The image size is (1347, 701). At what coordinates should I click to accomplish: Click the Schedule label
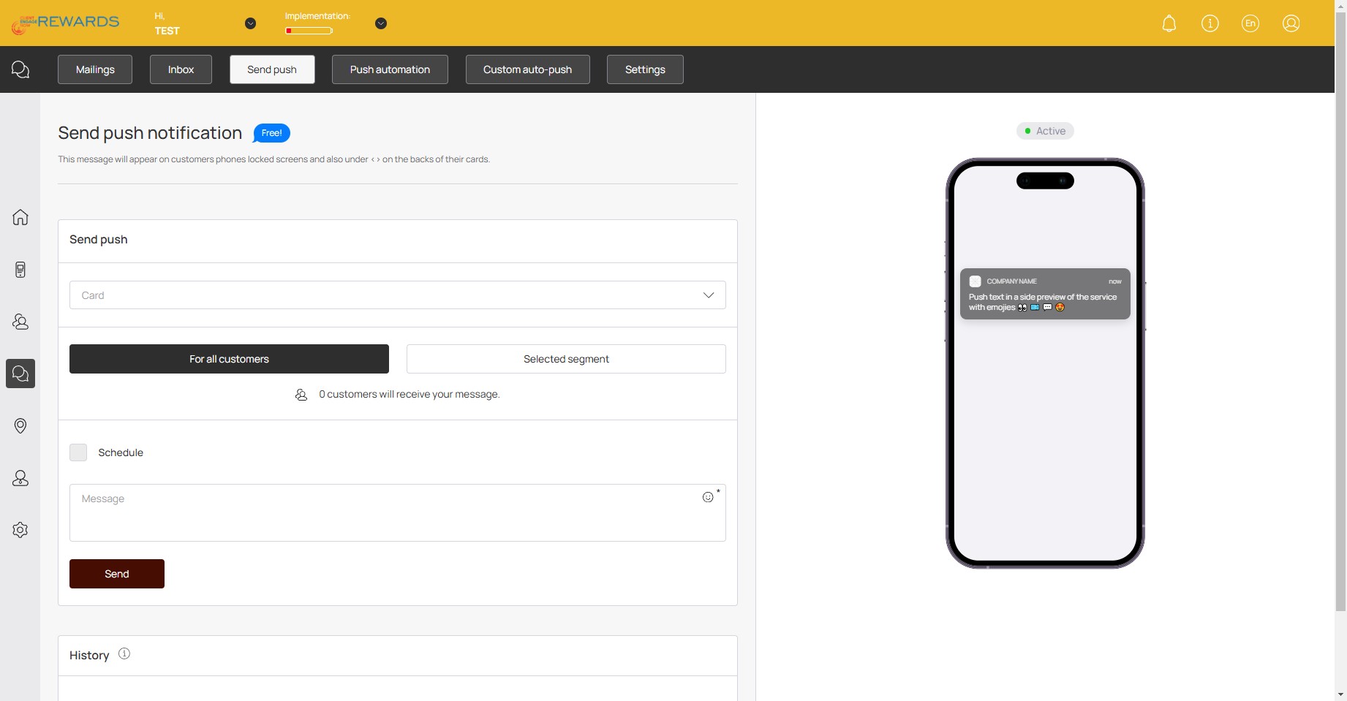[121, 452]
